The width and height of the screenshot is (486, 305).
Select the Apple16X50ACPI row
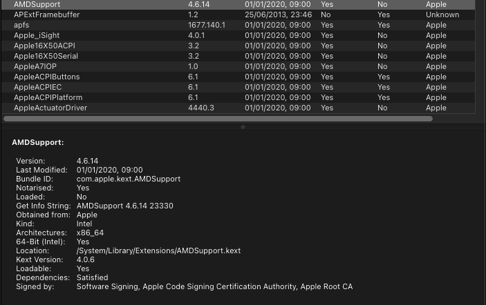tap(238, 46)
